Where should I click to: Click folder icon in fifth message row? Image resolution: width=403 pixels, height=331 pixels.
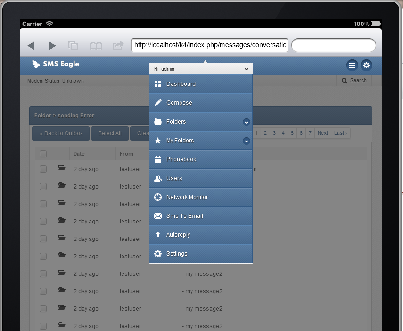click(x=62, y=238)
